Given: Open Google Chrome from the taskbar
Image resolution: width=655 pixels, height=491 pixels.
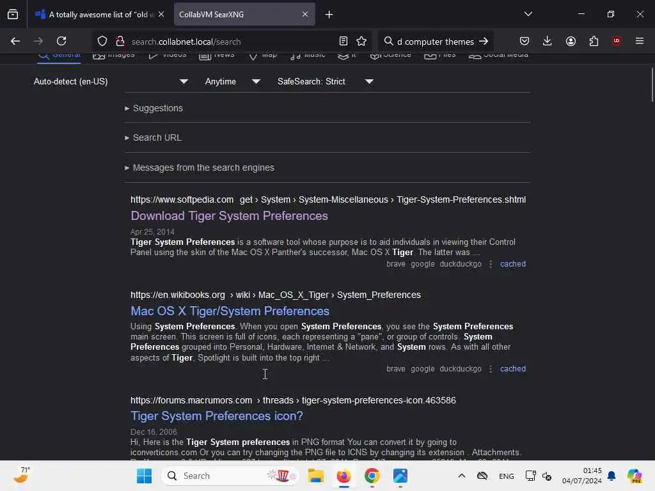Looking at the screenshot, I should click(x=372, y=476).
